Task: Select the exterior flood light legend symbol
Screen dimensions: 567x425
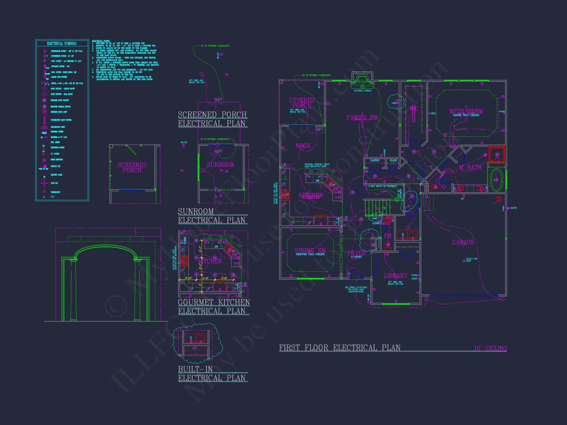Action: coord(44,112)
